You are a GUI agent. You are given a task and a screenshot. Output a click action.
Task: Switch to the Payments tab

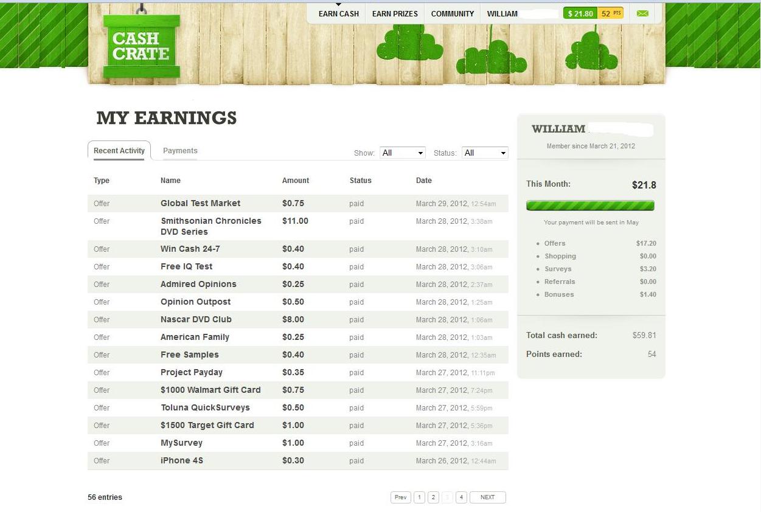click(x=180, y=150)
